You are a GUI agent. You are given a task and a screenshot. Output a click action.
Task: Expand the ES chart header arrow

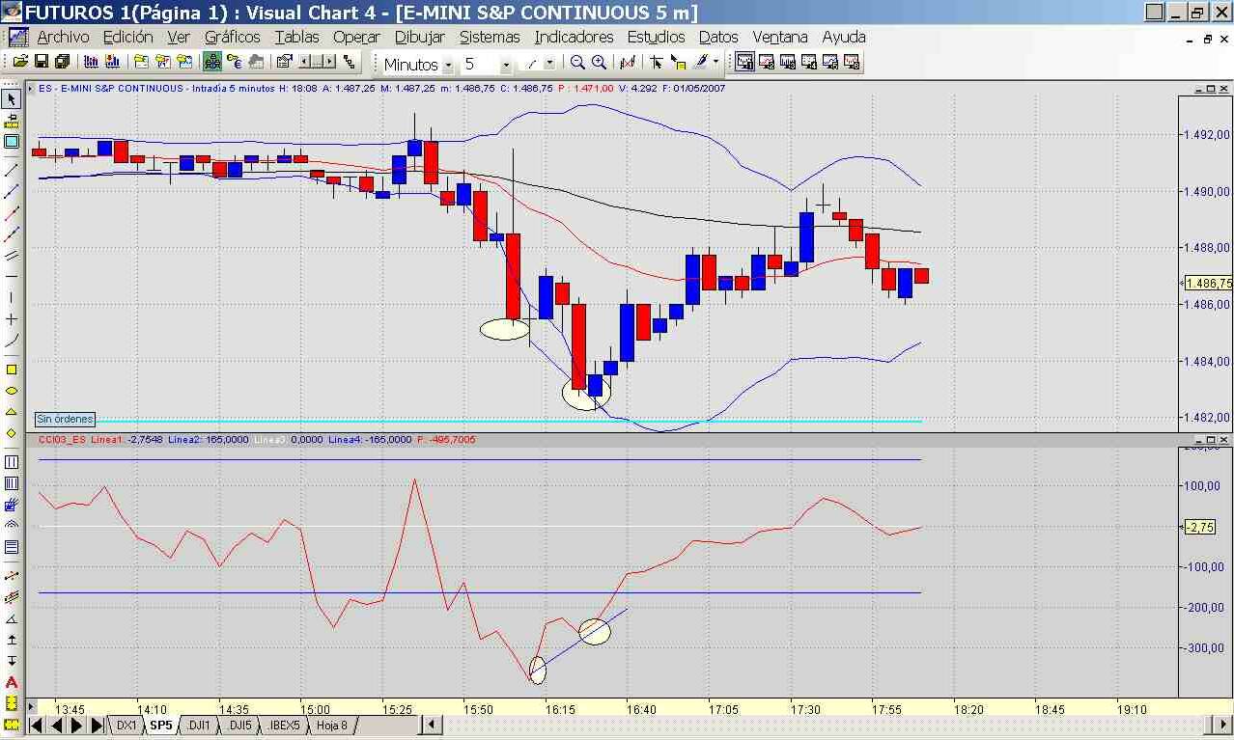(x=30, y=88)
